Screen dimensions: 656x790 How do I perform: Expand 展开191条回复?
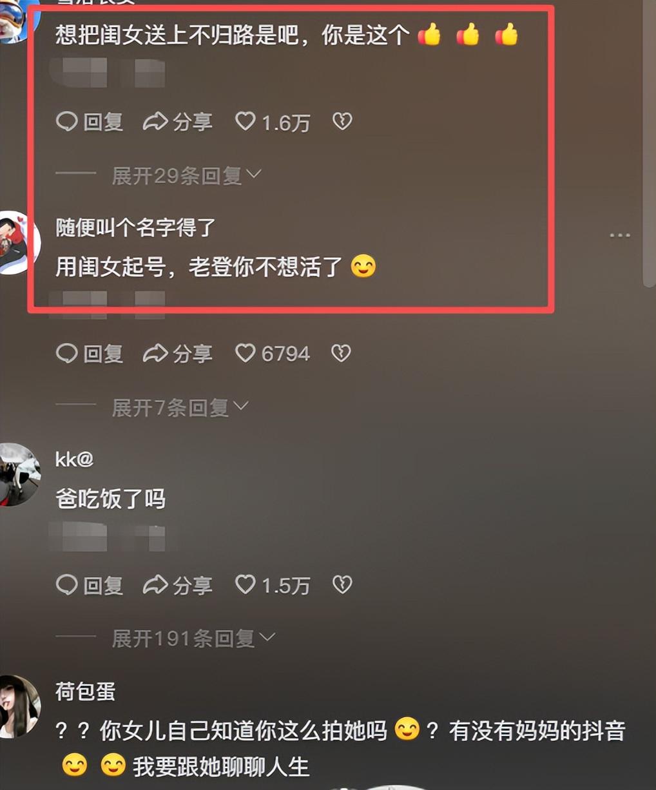point(193,638)
